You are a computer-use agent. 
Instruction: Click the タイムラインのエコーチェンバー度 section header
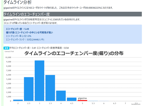coord(73,14)
